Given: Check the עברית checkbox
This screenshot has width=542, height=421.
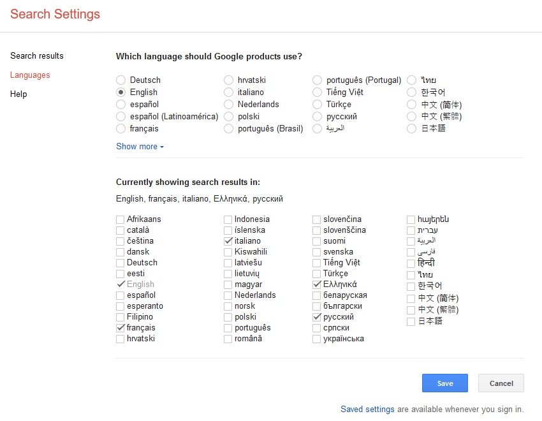Looking at the screenshot, I should [411, 230].
